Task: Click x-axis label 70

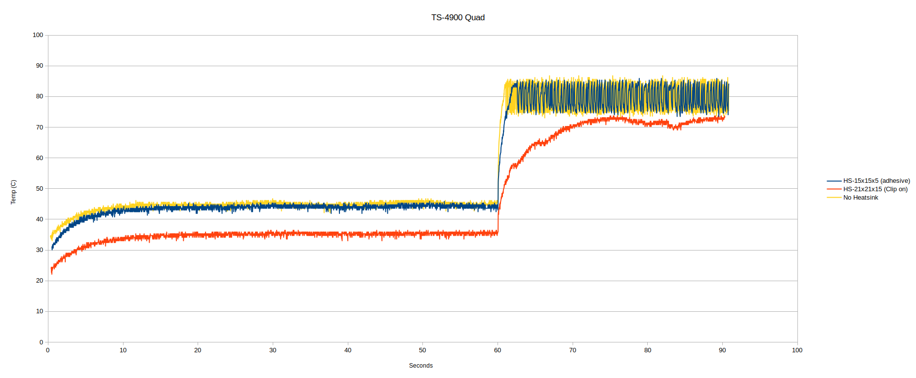Action: [x=573, y=350]
